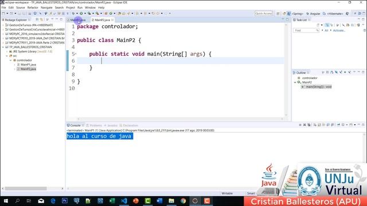This screenshot has width=367, height=206.
Task: Switch to the Hibernate perspective
Action: click(x=333, y=14)
